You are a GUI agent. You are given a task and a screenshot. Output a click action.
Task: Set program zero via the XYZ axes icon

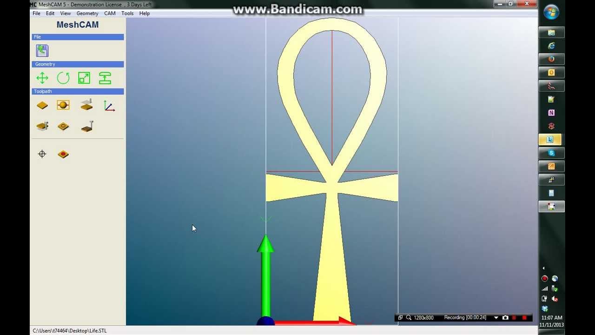(109, 106)
